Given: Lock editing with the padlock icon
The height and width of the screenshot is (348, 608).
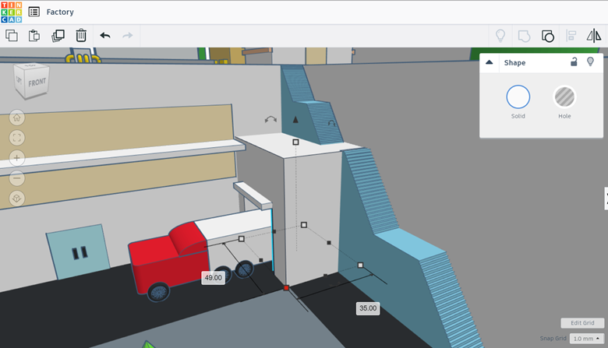Looking at the screenshot, I should pos(574,62).
